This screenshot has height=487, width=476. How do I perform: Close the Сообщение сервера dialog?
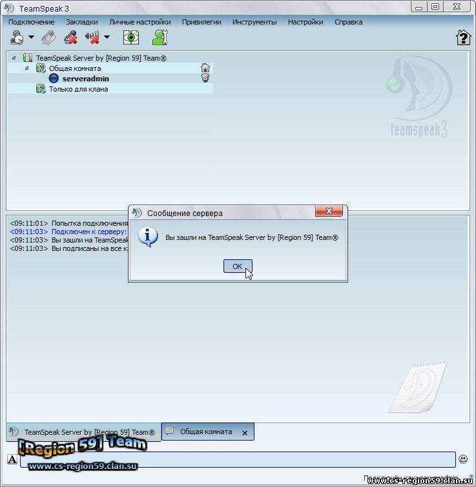click(x=329, y=211)
